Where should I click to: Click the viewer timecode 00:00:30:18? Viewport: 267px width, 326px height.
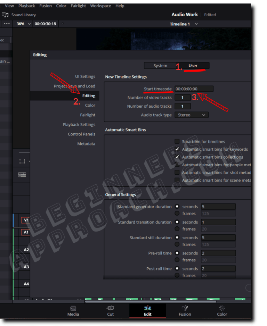pyautogui.click(x=45, y=24)
